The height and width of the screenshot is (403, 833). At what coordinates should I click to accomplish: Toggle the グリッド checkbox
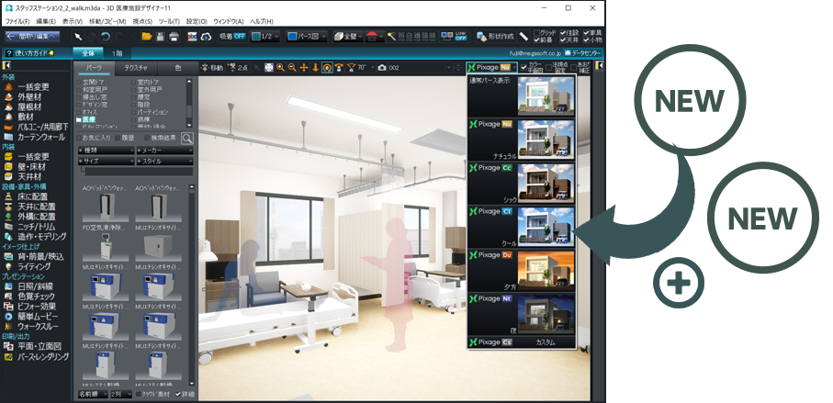(537, 32)
